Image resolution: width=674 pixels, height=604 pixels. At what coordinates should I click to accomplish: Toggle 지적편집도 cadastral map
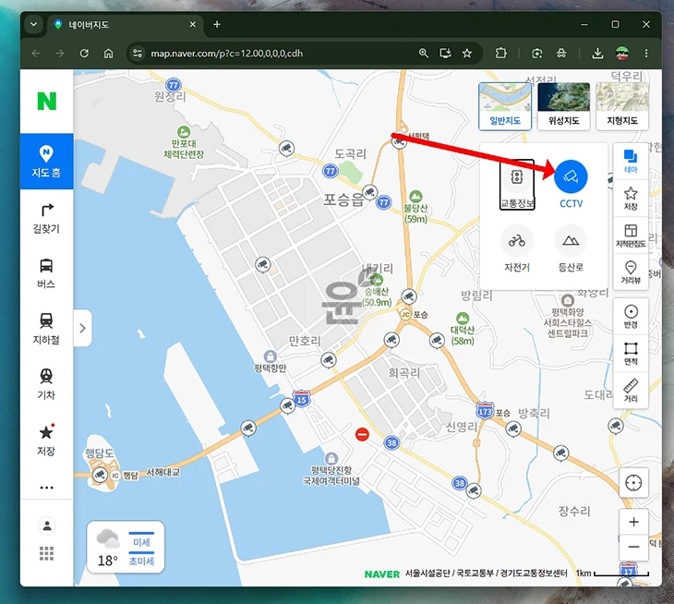click(631, 236)
